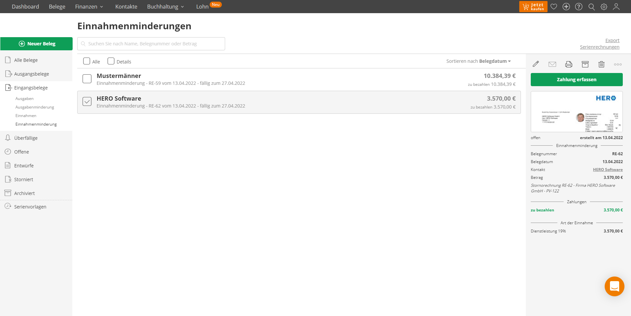
Task: Click the 10.384,39 € amount
Action: point(500,76)
